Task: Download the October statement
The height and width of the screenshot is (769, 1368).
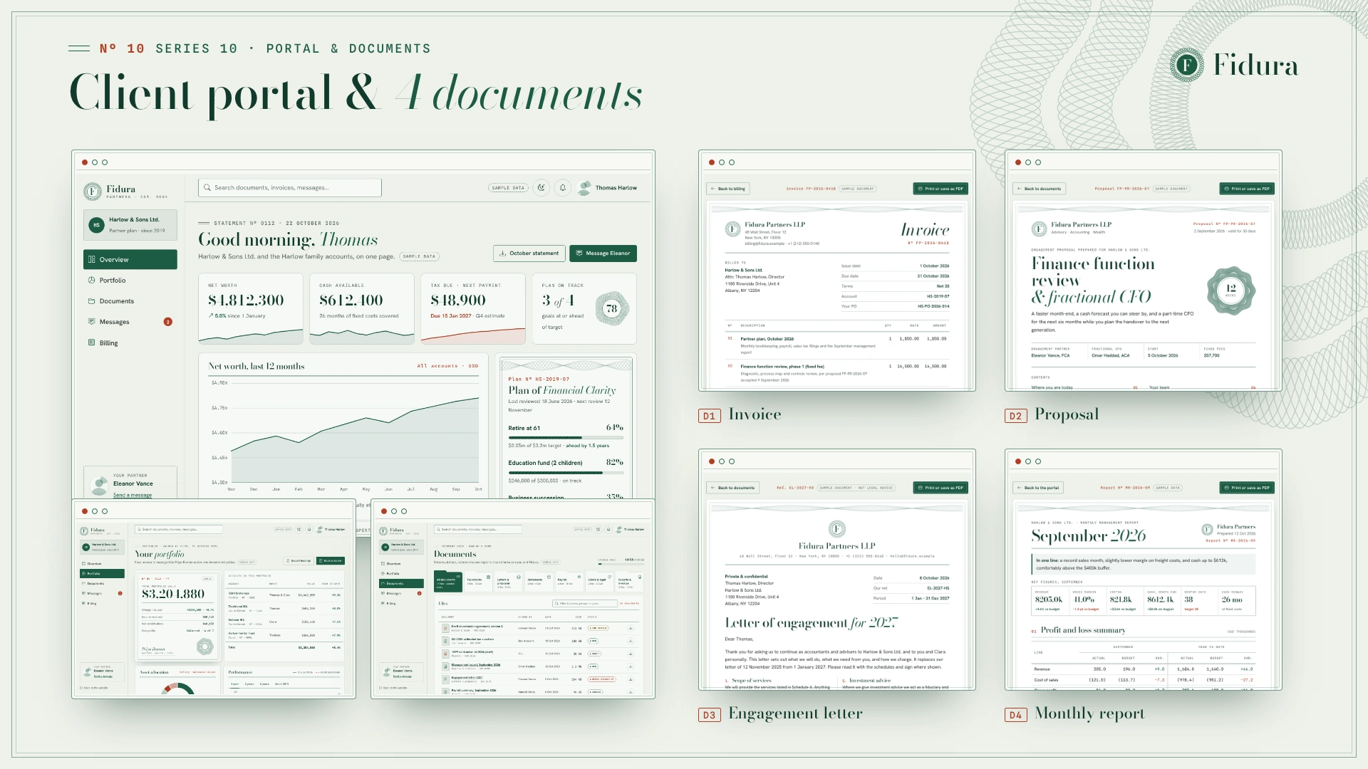Action: pos(529,253)
